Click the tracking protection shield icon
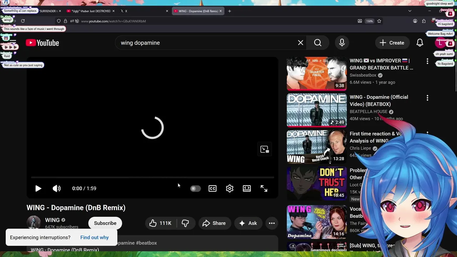Screen dimensions: 457x257 pyautogui.click(x=59, y=21)
